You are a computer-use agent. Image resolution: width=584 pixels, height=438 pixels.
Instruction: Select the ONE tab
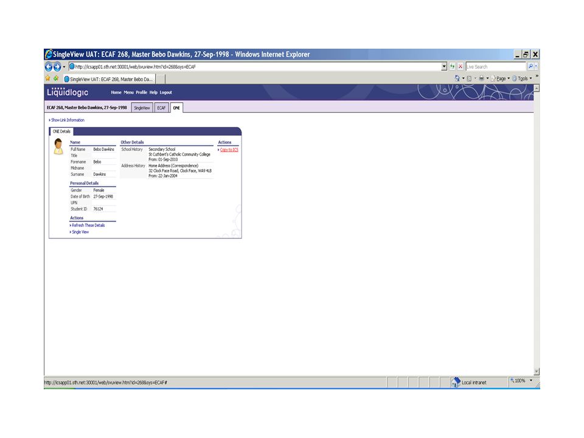click(176, 108)
